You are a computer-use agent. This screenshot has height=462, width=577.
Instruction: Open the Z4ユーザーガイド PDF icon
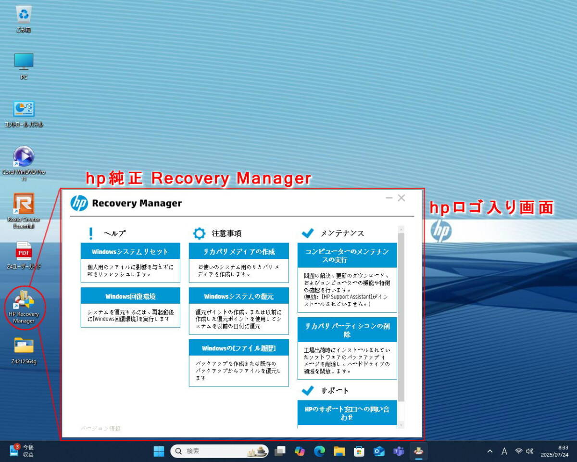(x=24, y=255)
